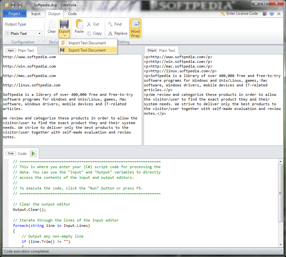Open the help book icon
The image size is (286, 257).
coord(265,14)
